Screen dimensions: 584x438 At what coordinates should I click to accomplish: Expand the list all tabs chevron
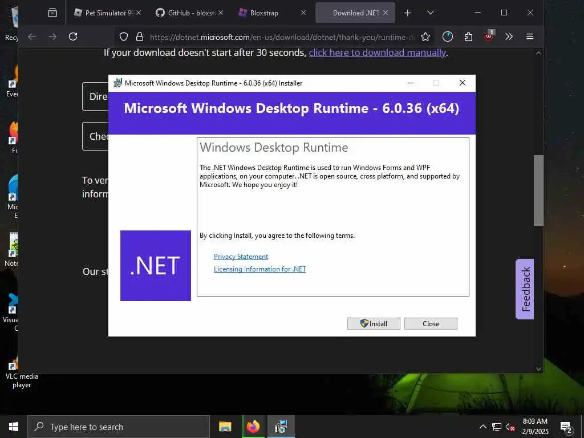431,13
